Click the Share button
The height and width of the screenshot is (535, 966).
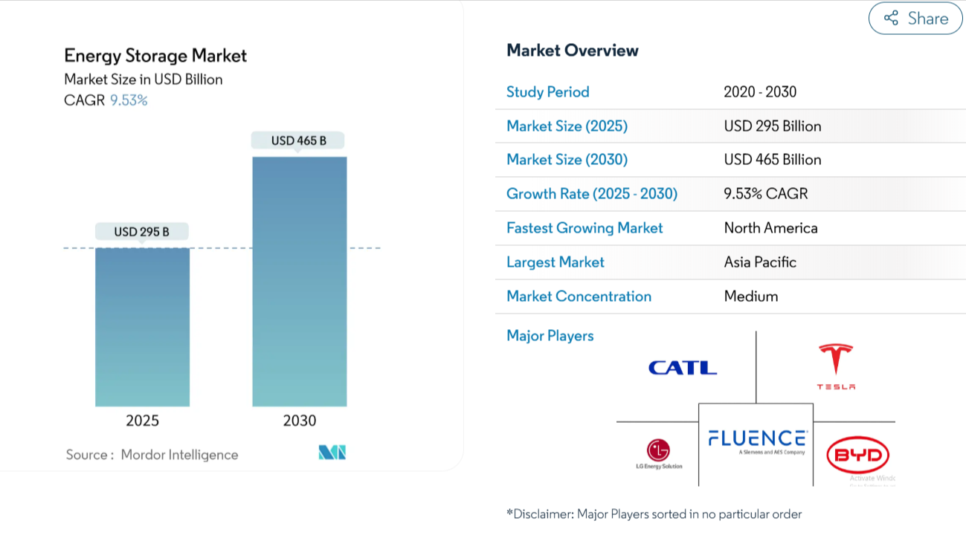pos(915,19)
